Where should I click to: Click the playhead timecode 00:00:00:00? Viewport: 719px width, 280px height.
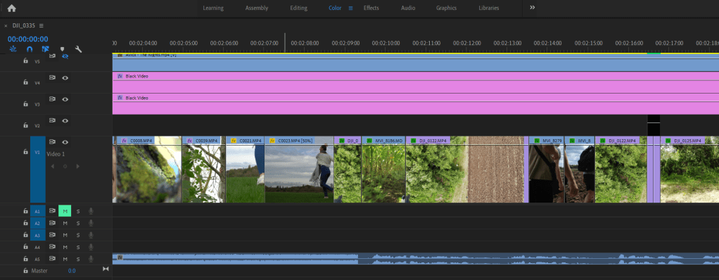pyautogui.click(x=27, y=39)
